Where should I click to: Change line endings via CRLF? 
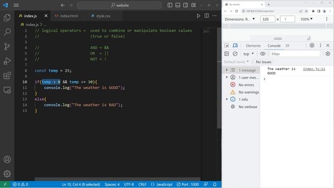(142, 184)
